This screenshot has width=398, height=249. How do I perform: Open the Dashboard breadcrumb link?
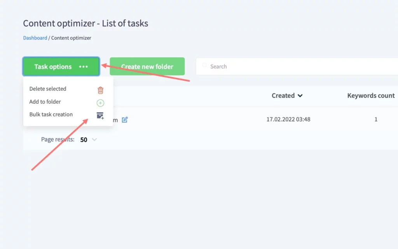pos(35,38)
